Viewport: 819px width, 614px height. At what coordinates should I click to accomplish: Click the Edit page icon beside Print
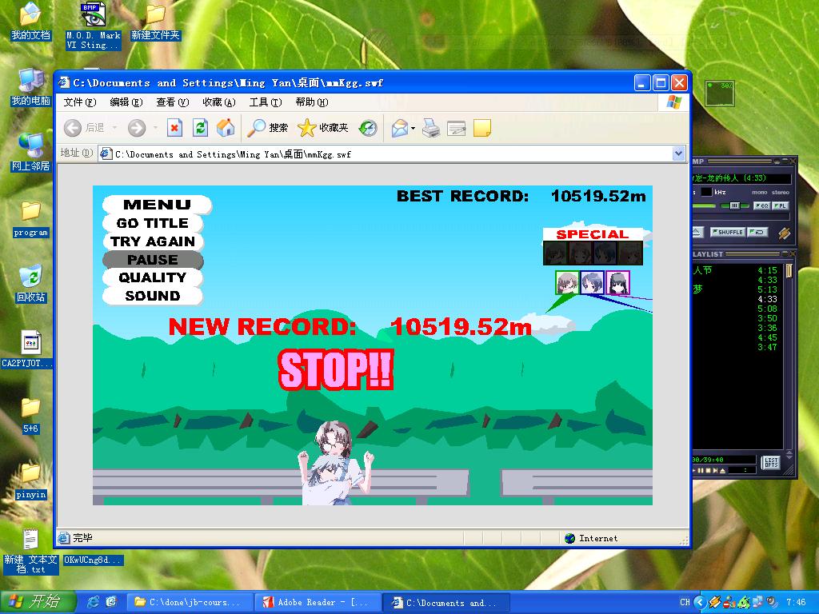tap(456, 127)
